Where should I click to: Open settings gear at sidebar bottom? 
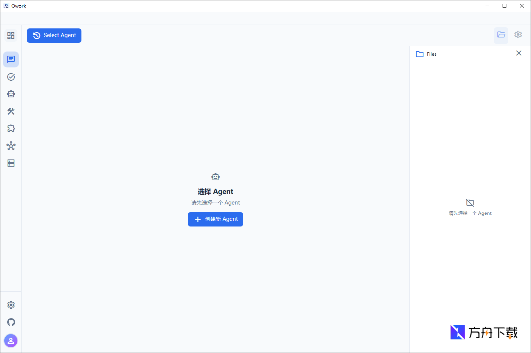click(x=11, y=305)
